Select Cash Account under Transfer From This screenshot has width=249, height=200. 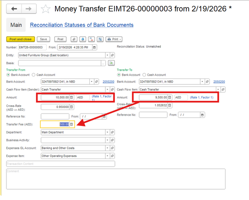click(34, 75)
